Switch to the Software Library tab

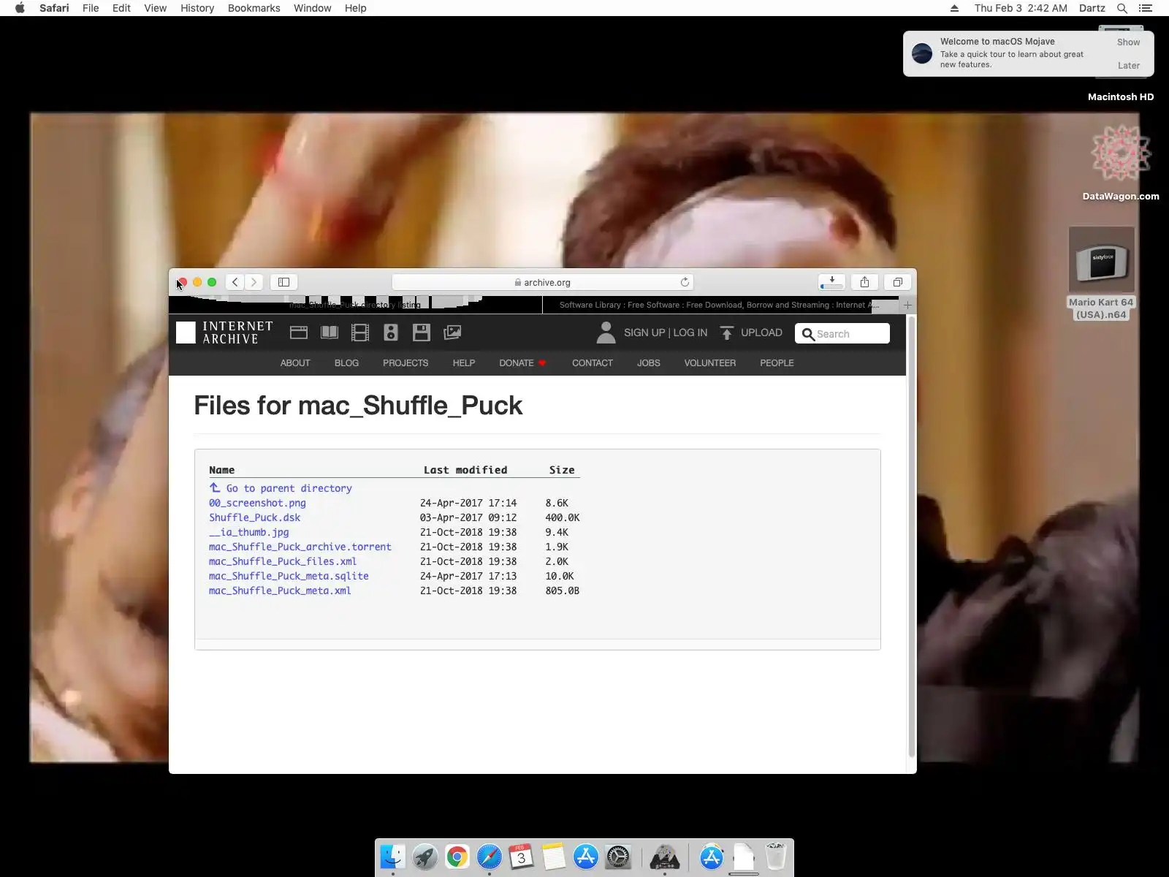720,305
